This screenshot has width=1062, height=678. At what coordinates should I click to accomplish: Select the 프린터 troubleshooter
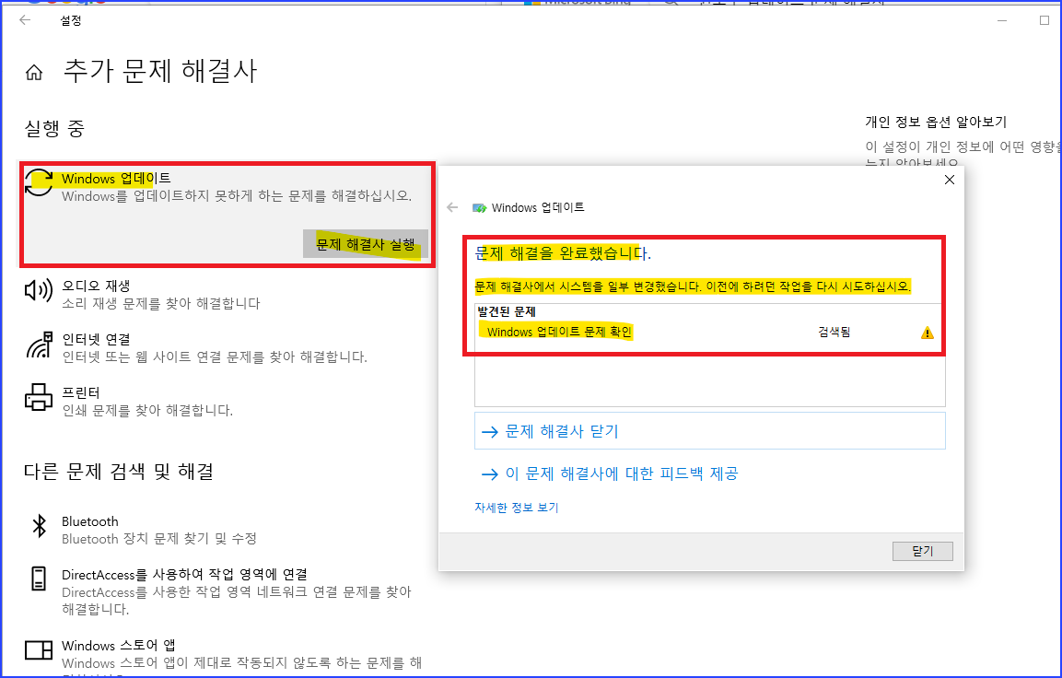point(227,401)
